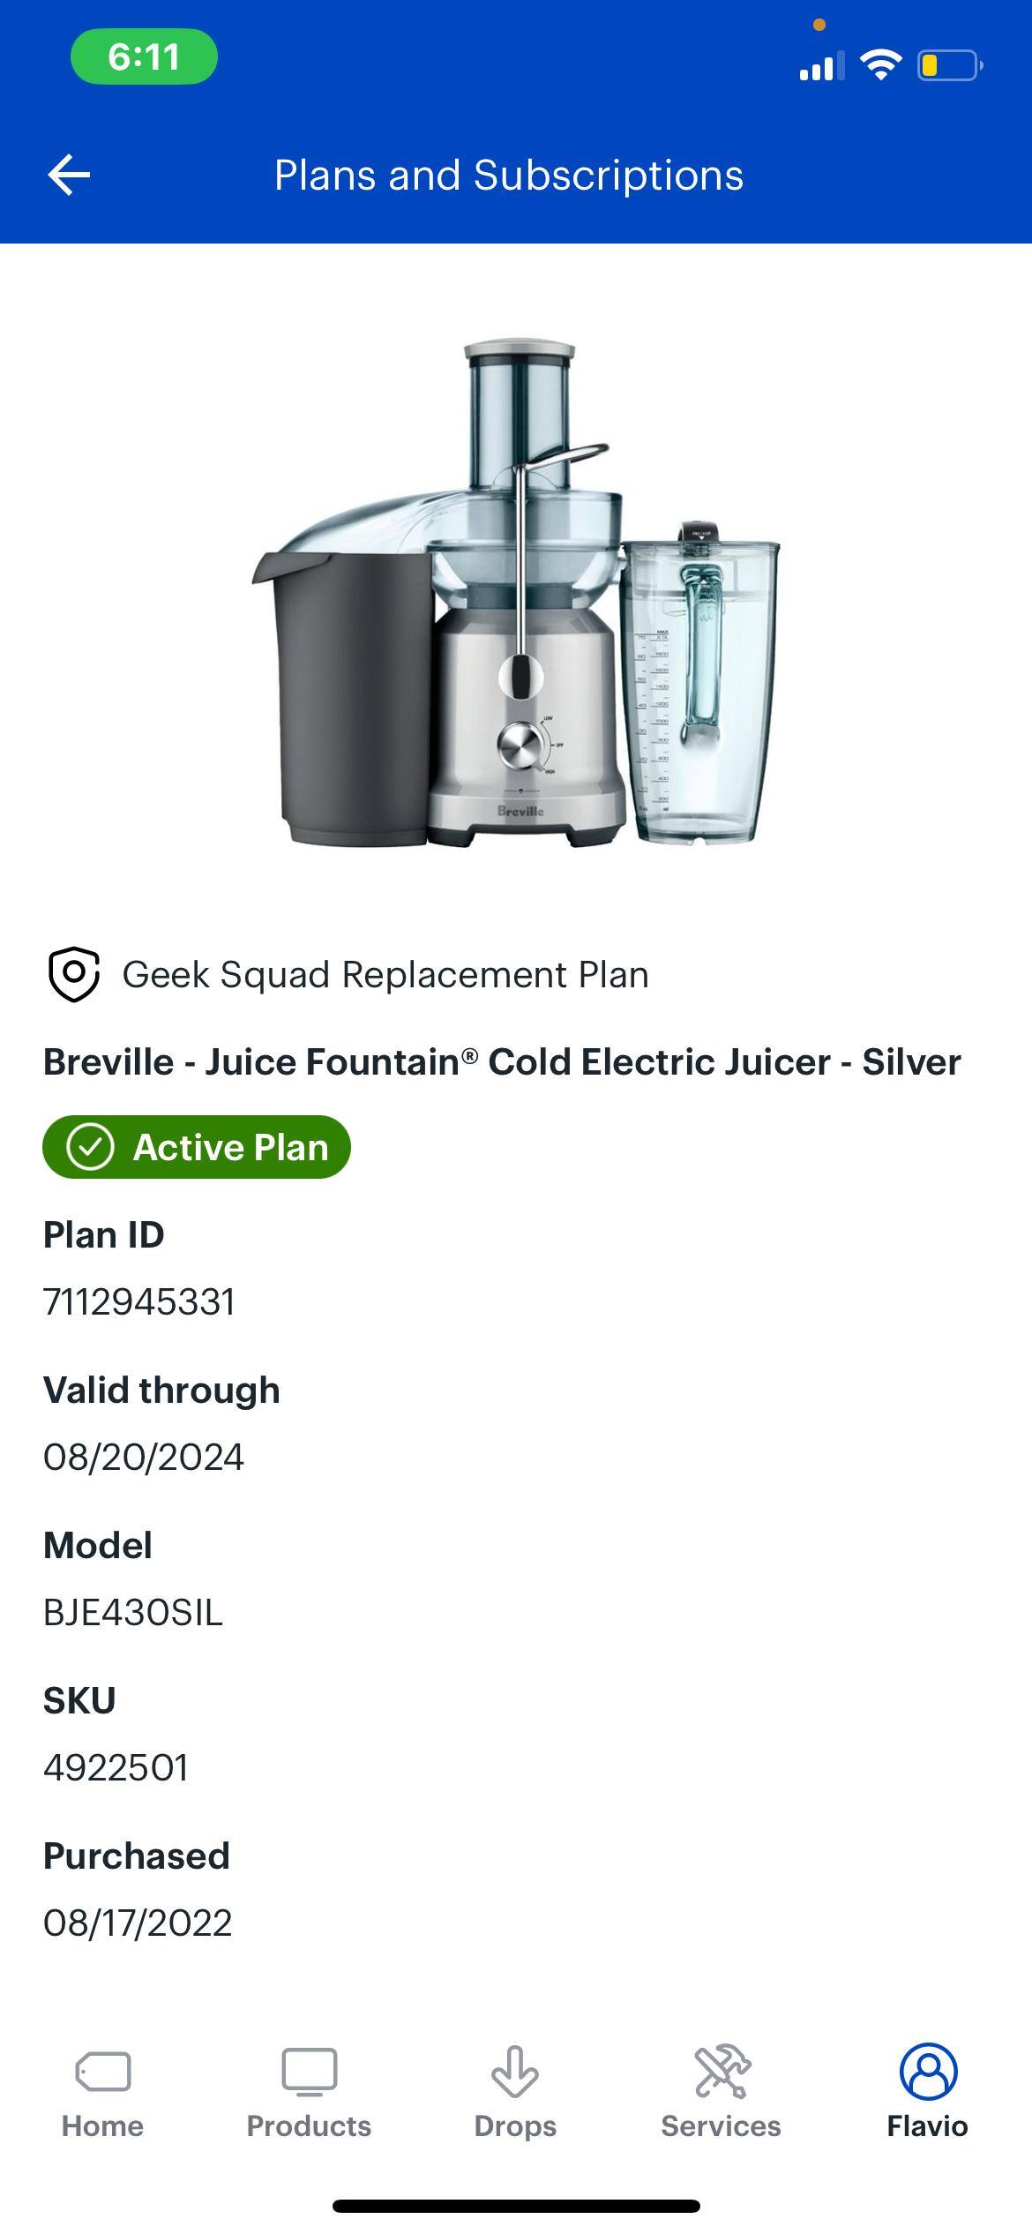1032x2234 pixels.
Task: Tap the cellular signal bars
Action: 820,67
